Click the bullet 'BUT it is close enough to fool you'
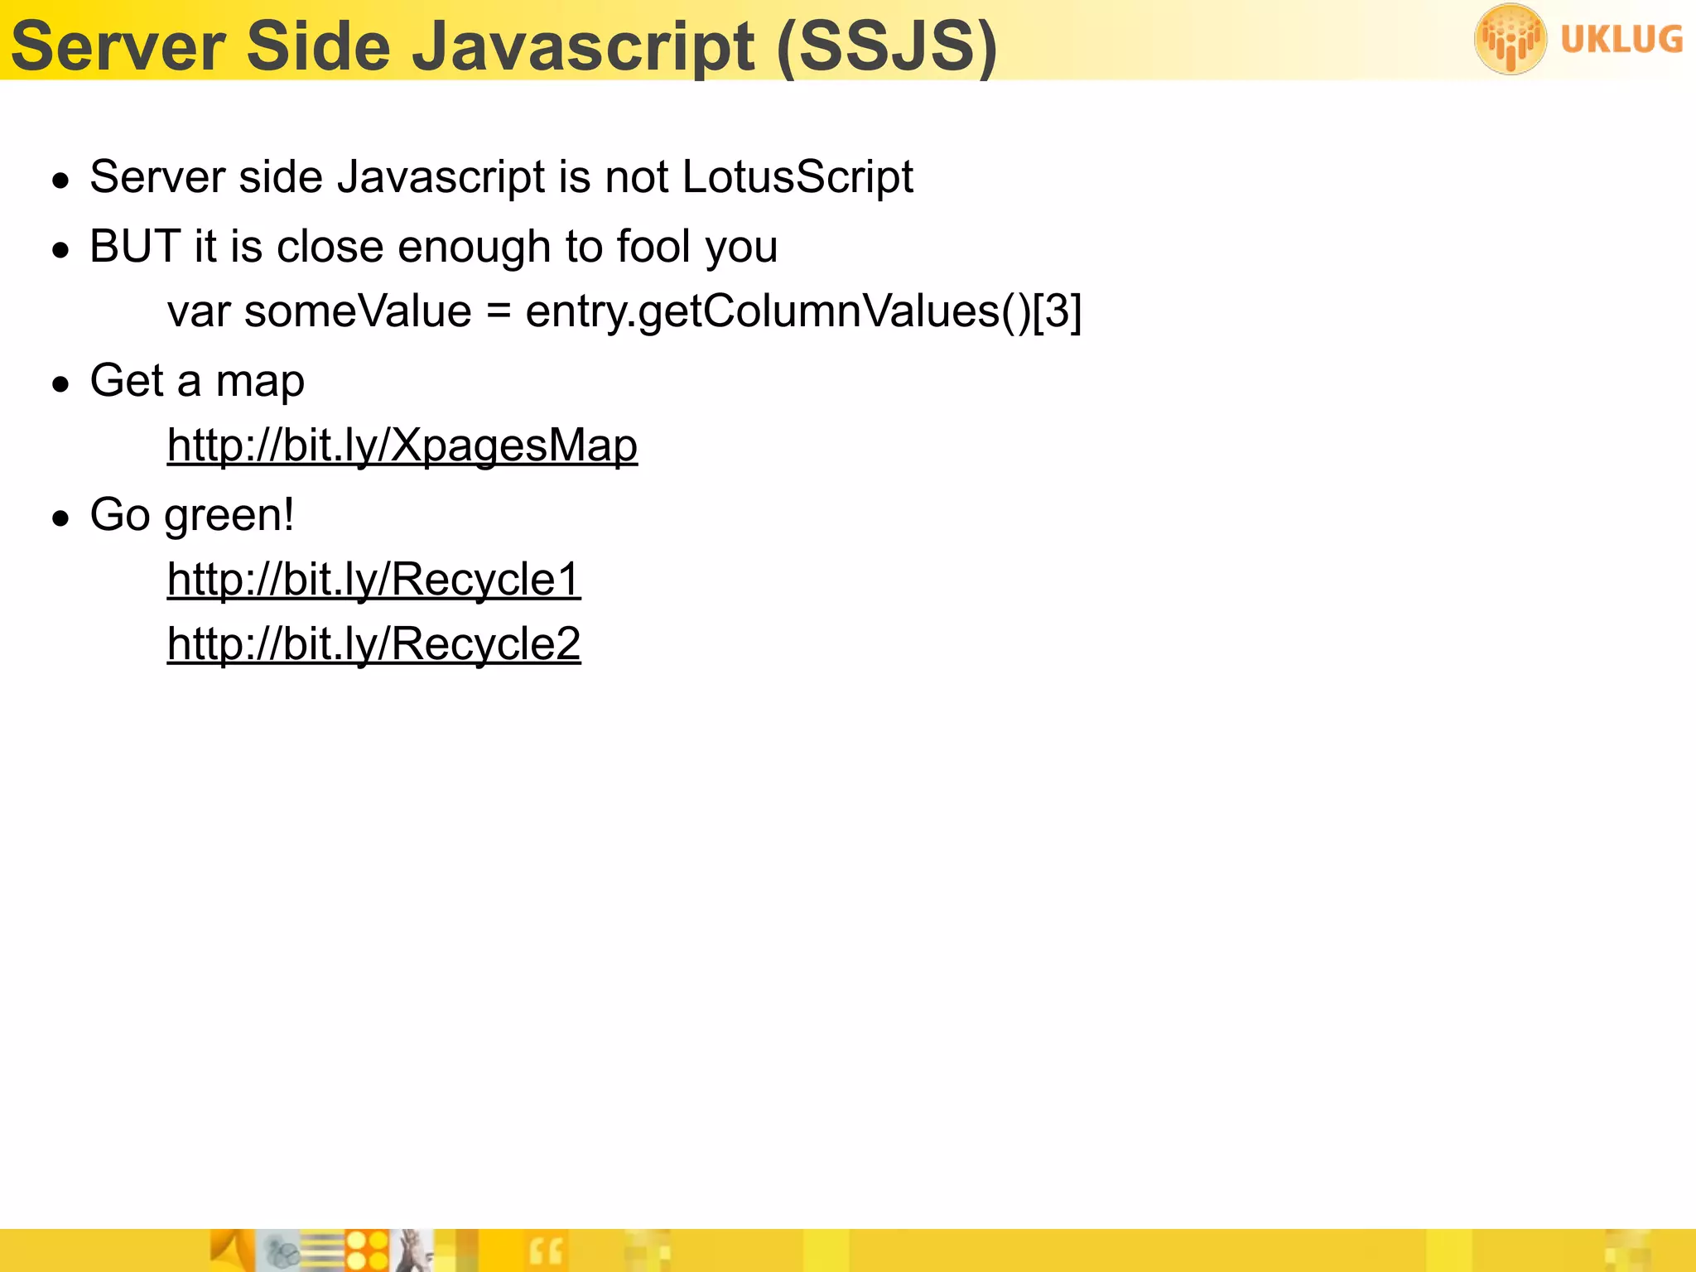The width and height of the screenshot is (1696, 1272). 434,247
